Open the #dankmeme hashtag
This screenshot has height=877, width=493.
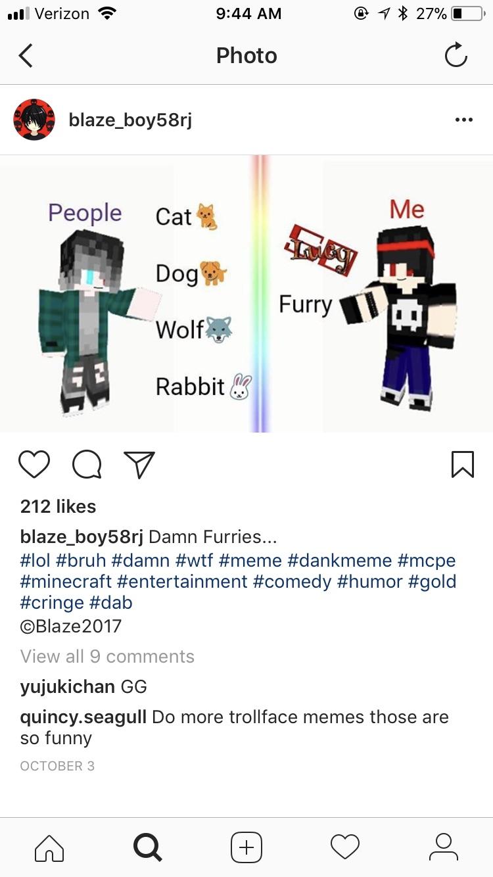point(340,561)
